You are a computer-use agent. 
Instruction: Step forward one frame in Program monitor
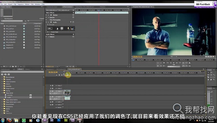pyautogui.click(x=177, y=63)
